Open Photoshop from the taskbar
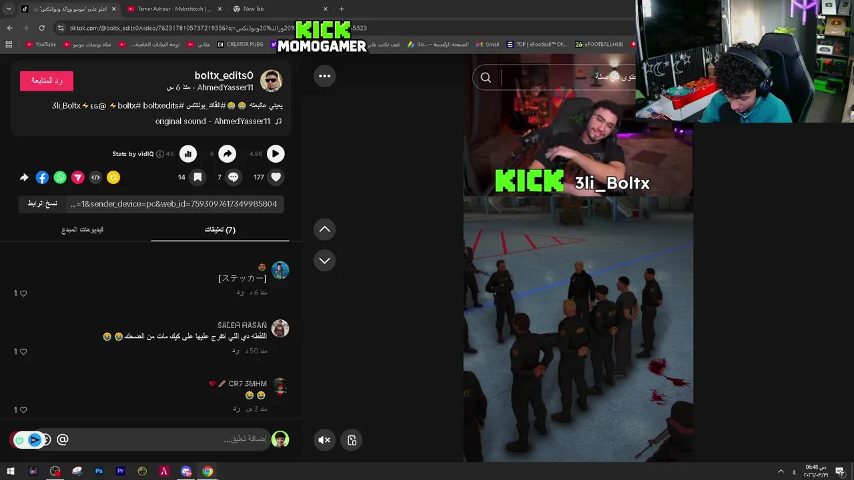This screenshot has height=480, width=854. (99, 471)
